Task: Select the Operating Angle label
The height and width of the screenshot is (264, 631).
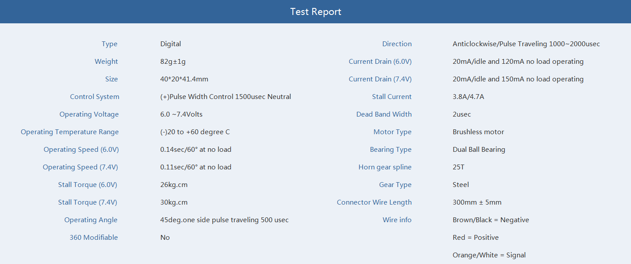Action: click(x=91, y=220)
